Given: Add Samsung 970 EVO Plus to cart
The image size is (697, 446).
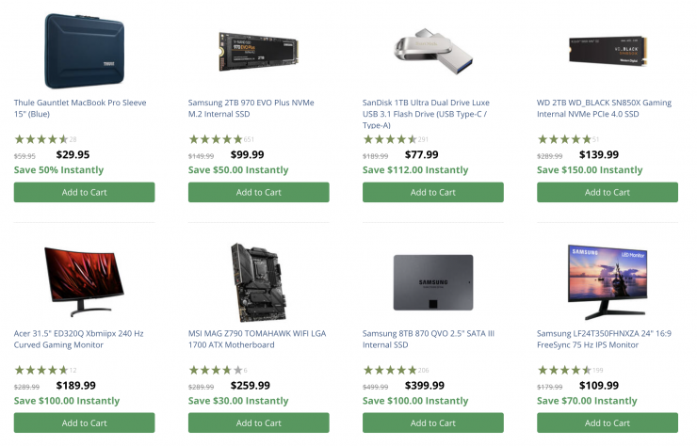Looking at the screenshot, I should click(x=258, y=192).
